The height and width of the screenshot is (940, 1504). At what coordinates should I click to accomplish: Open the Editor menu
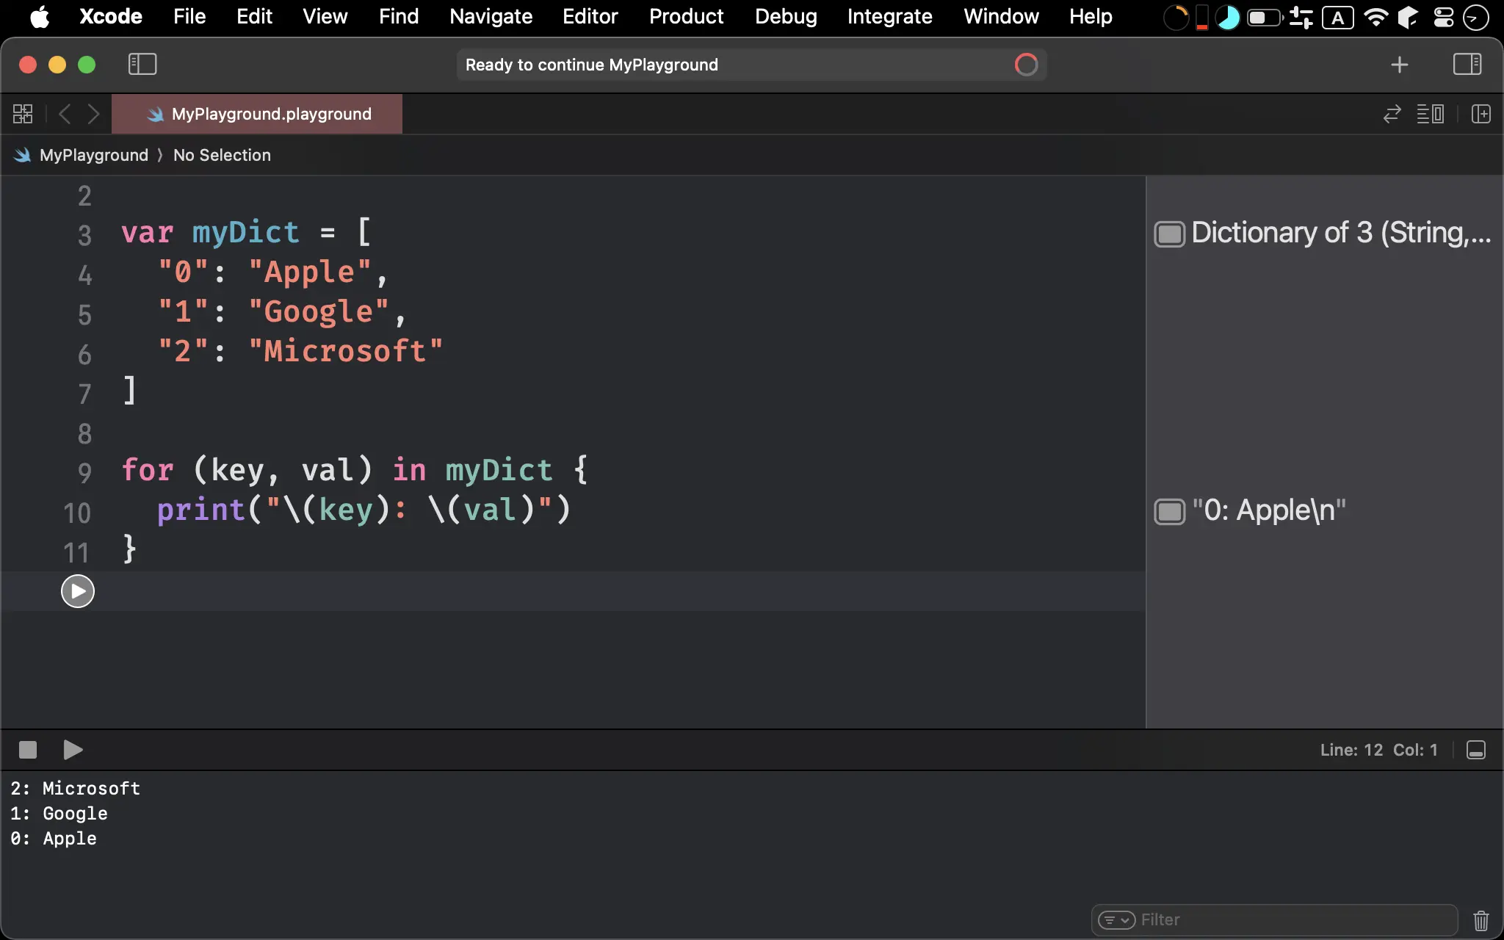(590, 16)
